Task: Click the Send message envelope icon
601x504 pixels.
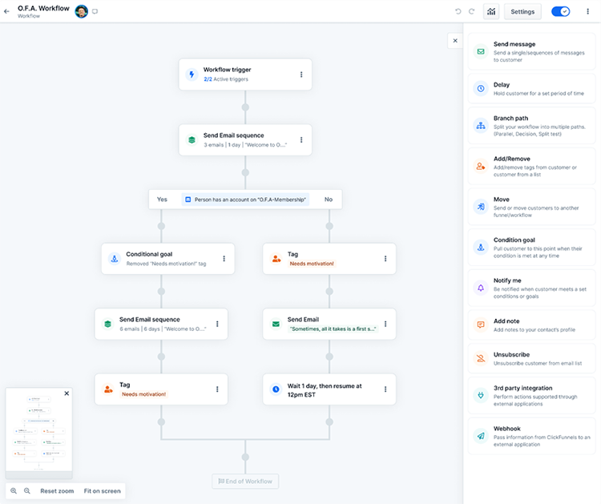Action: [481, 51]
